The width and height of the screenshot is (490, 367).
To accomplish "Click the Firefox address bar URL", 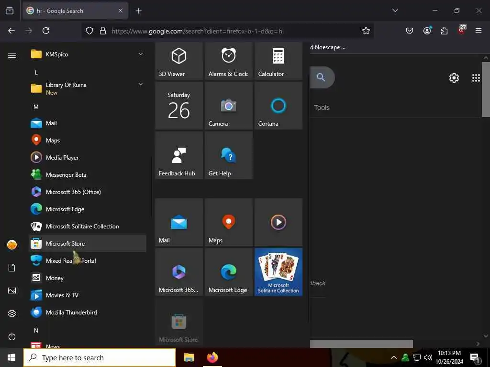I will [198, 31].
